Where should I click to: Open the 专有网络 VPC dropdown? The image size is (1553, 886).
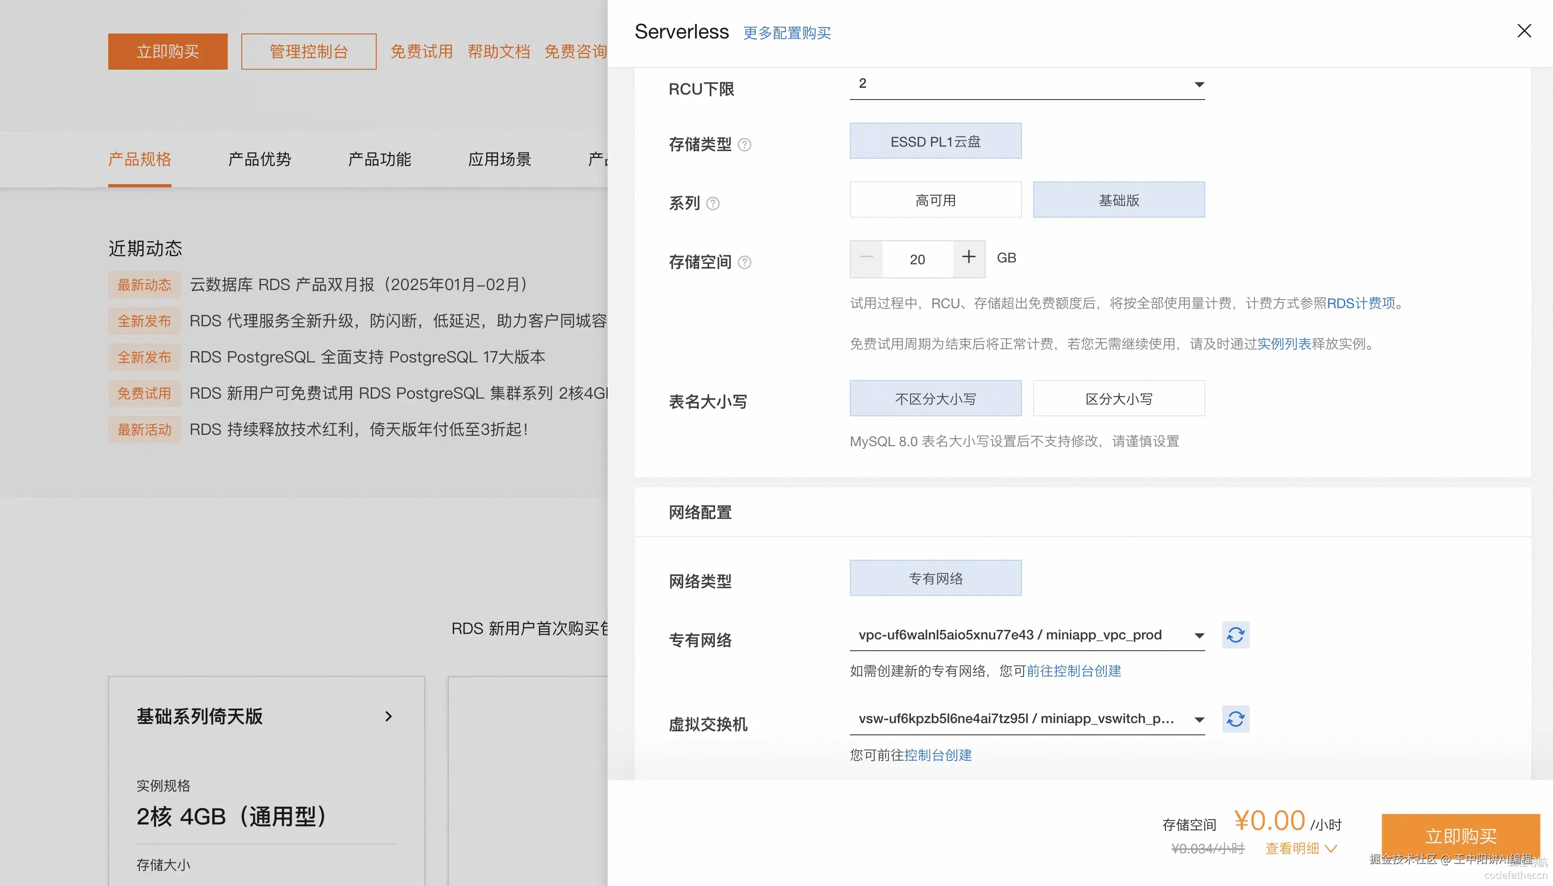click(1027, 635)
